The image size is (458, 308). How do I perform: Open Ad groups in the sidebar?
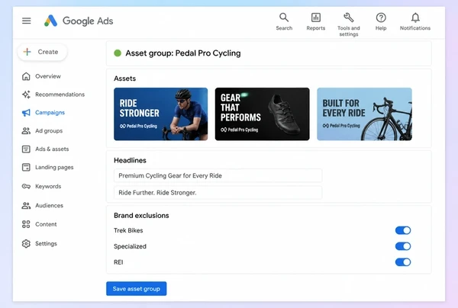49,130
